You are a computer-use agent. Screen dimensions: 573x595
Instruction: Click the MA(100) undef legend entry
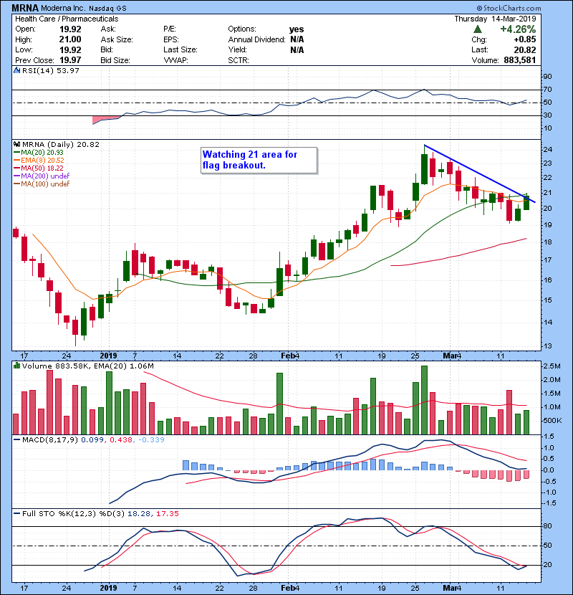tap(45, 184)
